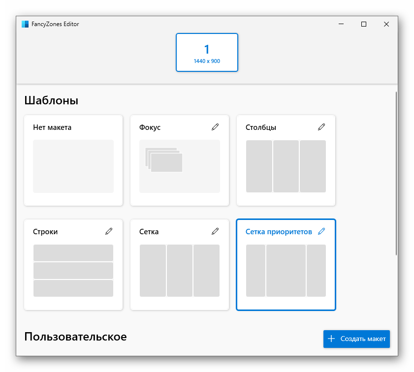Click the pencil edit icon on Фокус card

[215, 127]
